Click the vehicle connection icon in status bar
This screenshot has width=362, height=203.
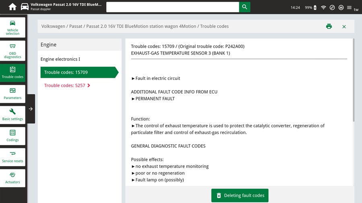pyautogui.click(x=341, y=7)
